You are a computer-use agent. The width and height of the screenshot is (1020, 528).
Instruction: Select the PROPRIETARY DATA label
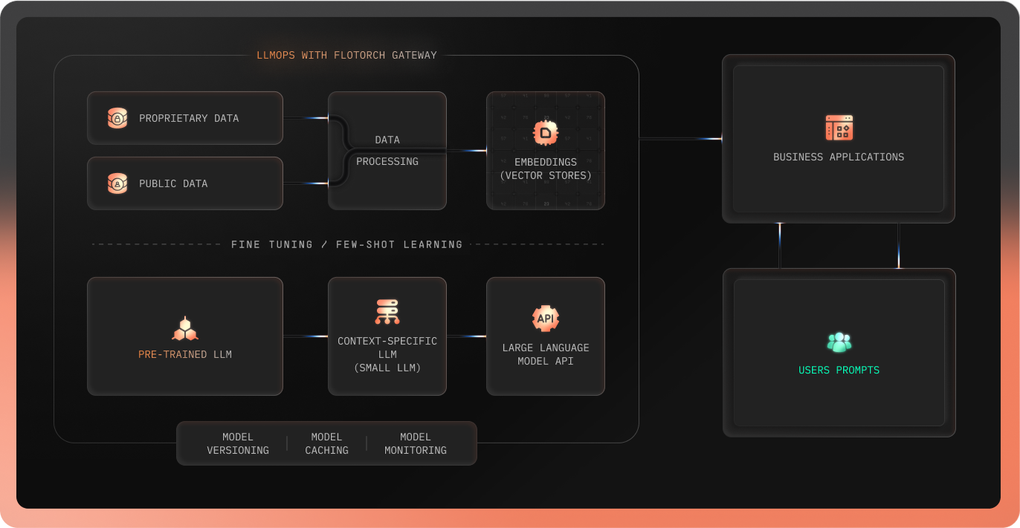(189, 118)
